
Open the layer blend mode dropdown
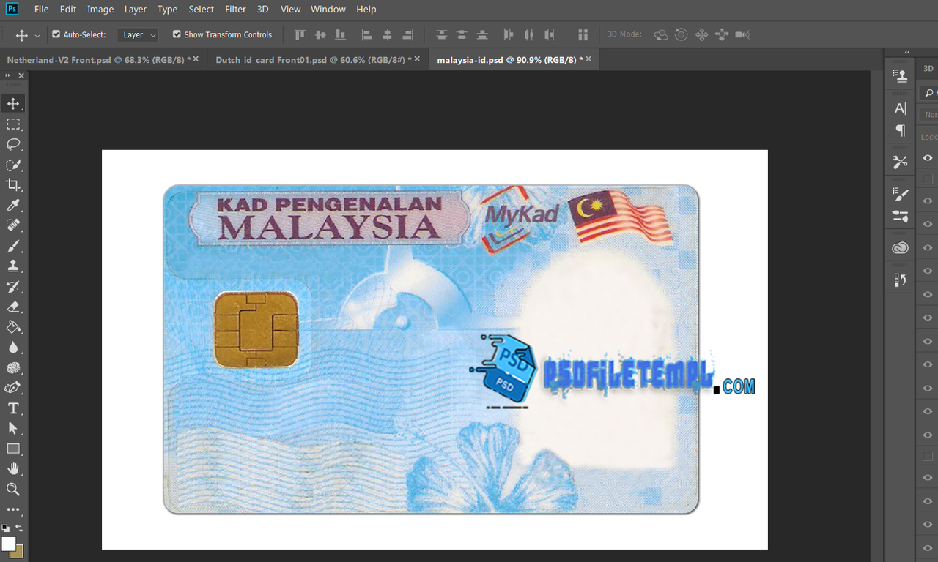coord(930,115)
